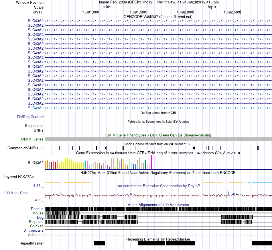Image resolution: width=272 pixels, height=250 pixels.
Task: Open the GTEx Gene Expression track title
Action: pos(158,153)
